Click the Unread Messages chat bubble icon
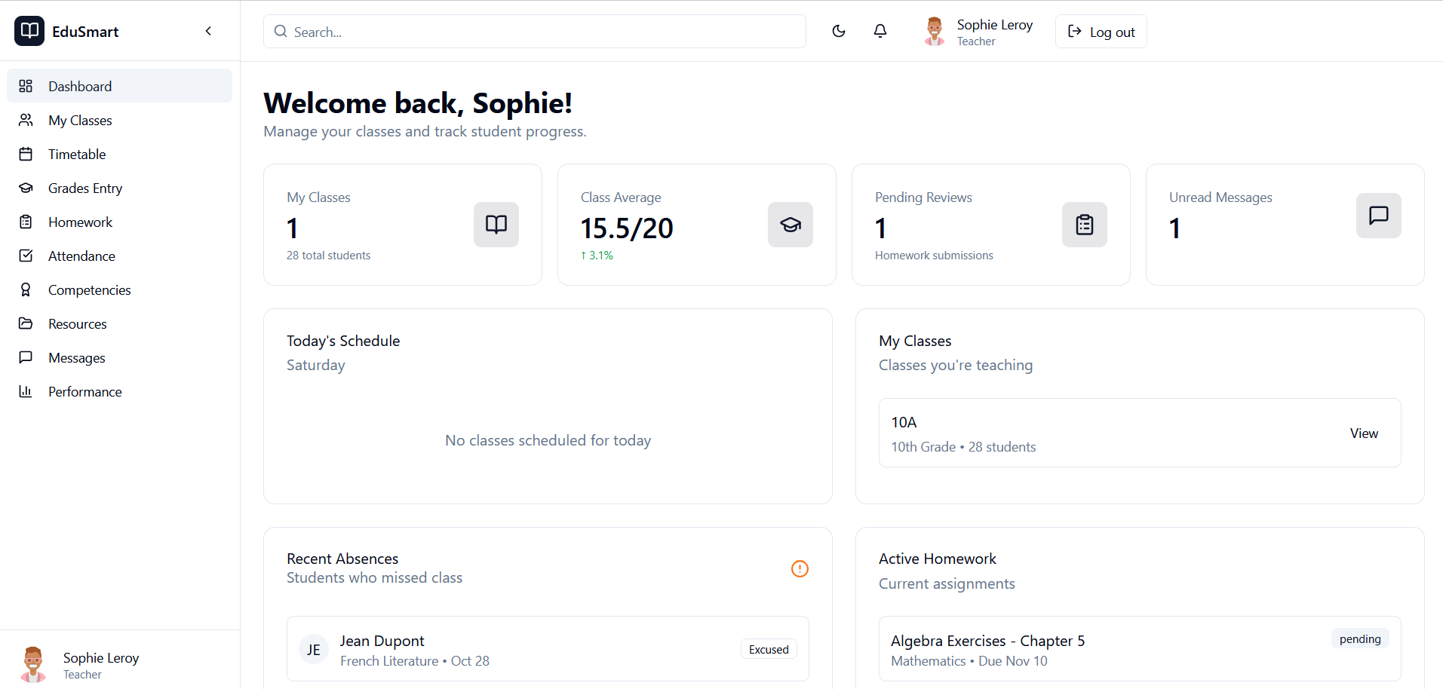This screenshot has width=1443, height=689. [x=1378, y=216]
